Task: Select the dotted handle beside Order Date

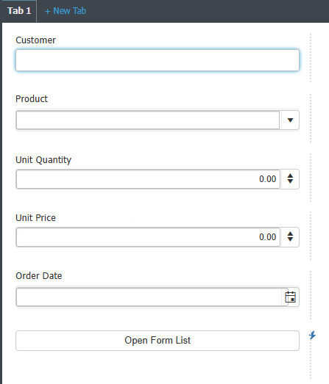Action: tap(311, 295)
